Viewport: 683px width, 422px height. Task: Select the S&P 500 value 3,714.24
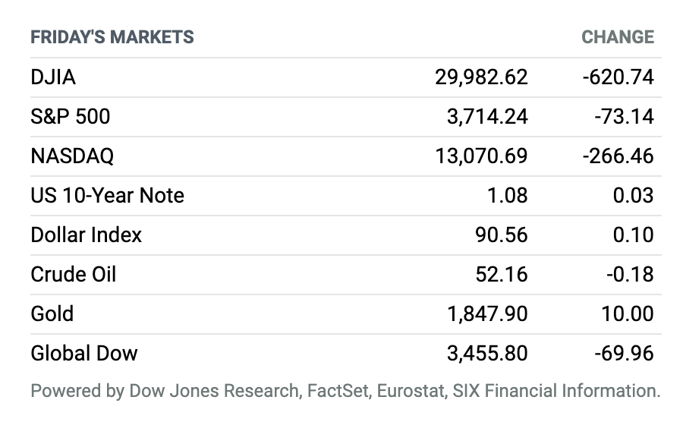point(487,116)
